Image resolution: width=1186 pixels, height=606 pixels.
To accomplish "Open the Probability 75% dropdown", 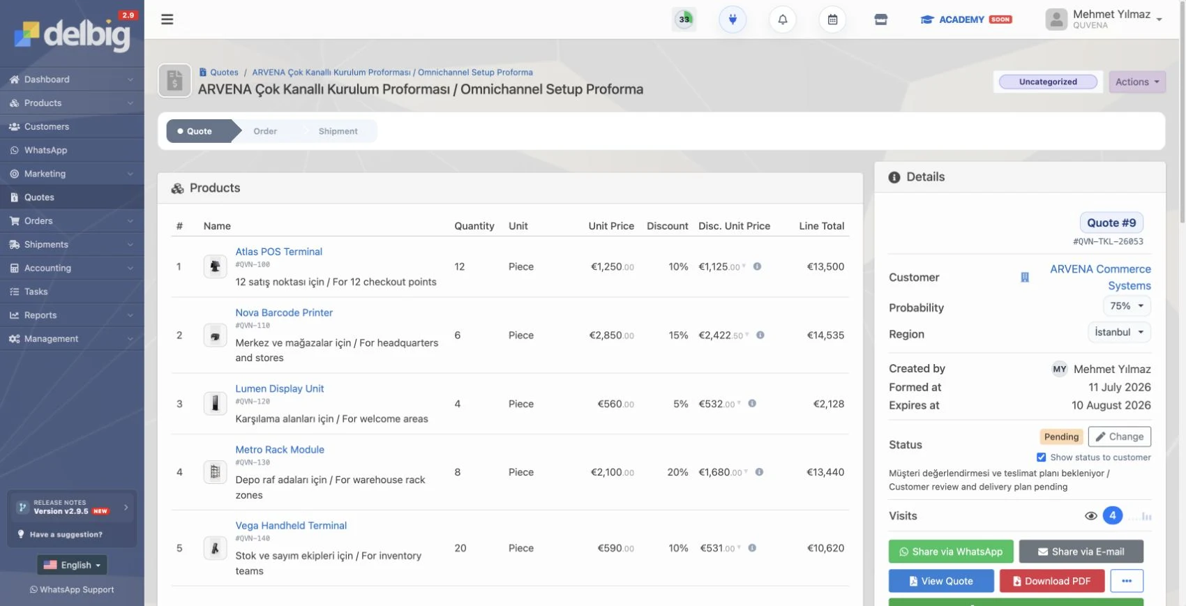I will coord(1127,306).
